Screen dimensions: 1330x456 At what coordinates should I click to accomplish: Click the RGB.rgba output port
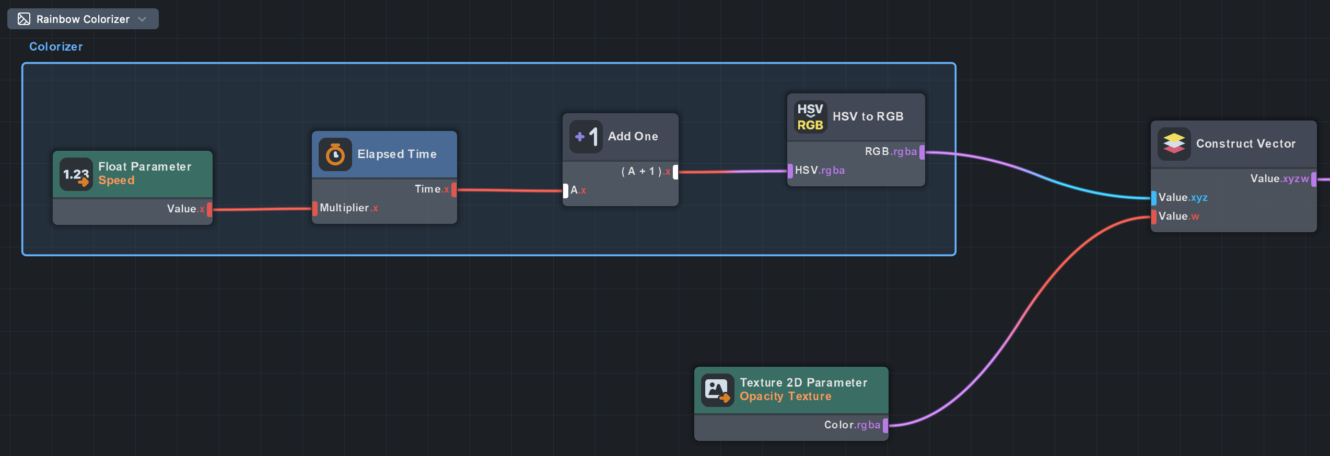click(x=922, y=152)
